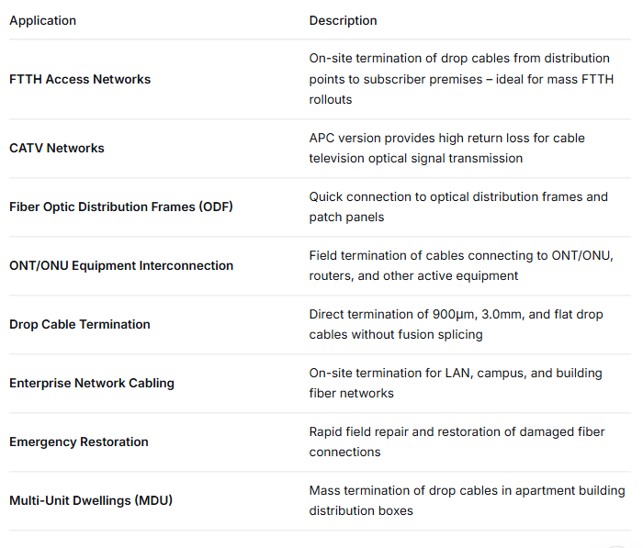This screenshot has width=643, height=548.
Task: Click Multi-Unit Dwellings (MDU) label
Action: [91, 500]
